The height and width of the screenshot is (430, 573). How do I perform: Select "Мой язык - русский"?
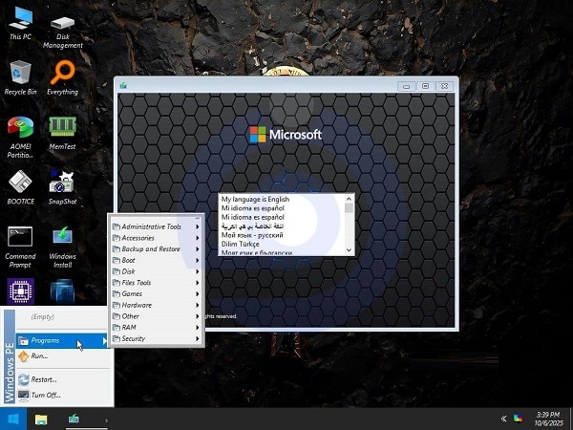[282, 235]
